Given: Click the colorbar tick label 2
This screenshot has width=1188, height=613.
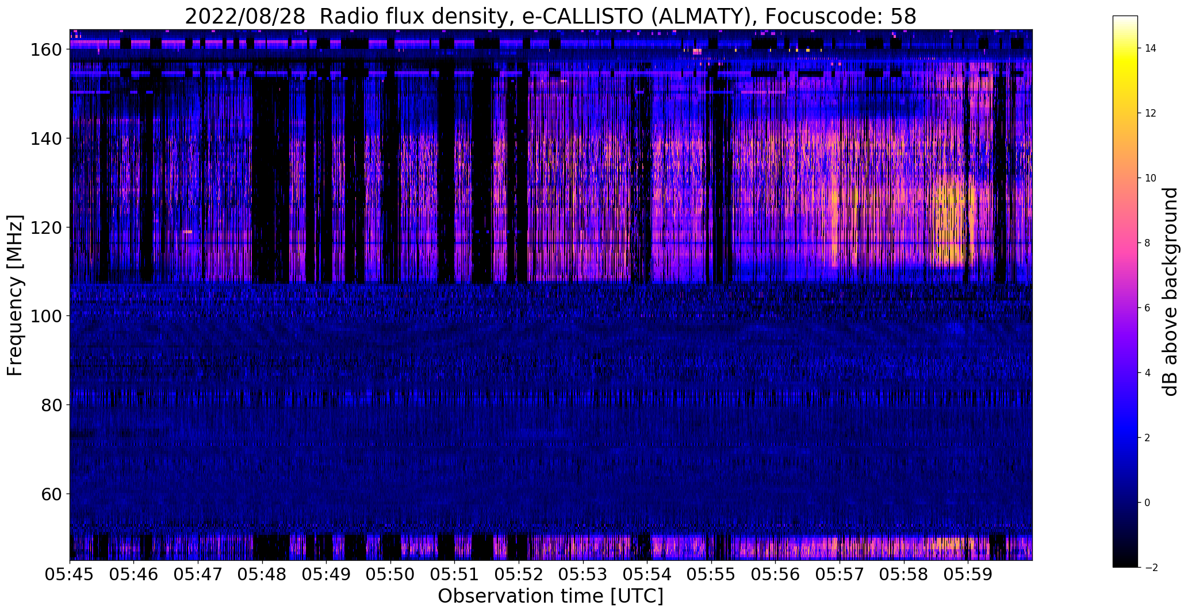Looking at the screenshot, I should click(1147, 438).
